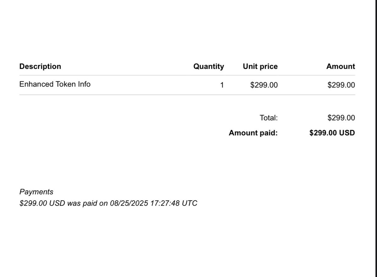Select the quantity value 1
Viewport: 377px width, 277px height.
pos(222,85)
